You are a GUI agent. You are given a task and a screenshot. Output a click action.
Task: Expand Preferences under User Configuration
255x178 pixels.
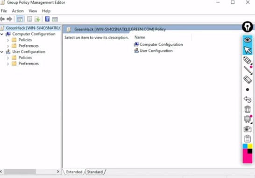coord(8,64)
